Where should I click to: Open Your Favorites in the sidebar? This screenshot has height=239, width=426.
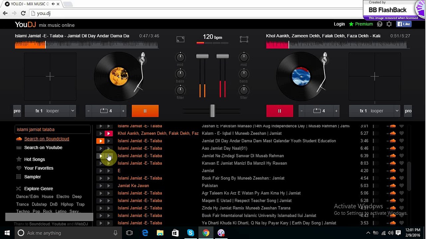[39, 168]
